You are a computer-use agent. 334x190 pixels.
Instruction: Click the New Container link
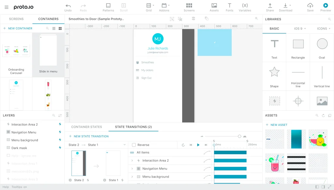tap(19, 28)
